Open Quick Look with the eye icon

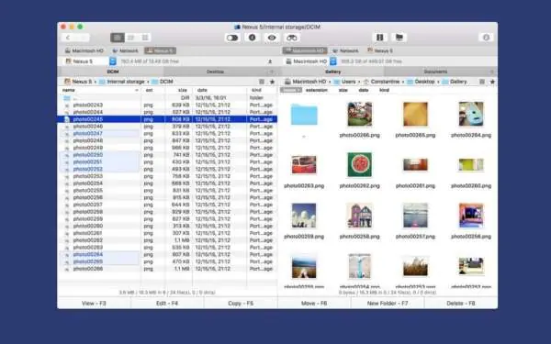click(272, 38)
